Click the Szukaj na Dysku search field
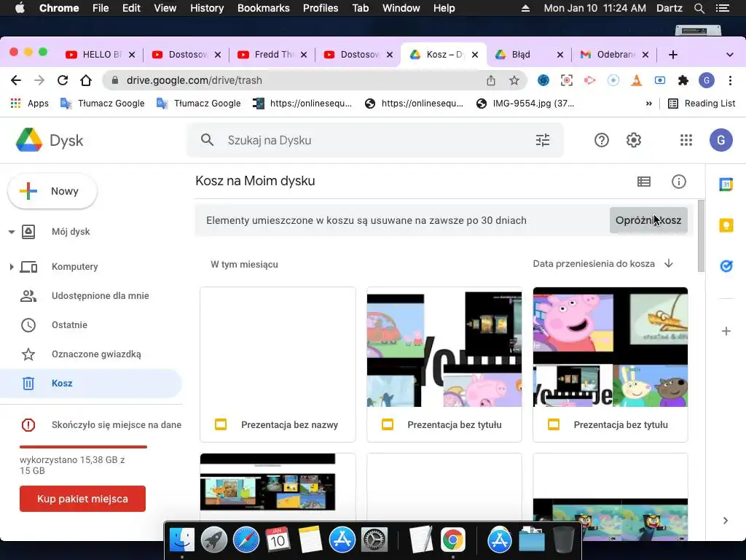The image size is (746, 560). click(374, 140)
